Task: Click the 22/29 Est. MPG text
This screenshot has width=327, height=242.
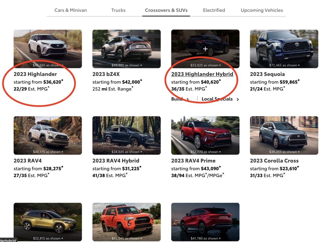Action: pos(31,89)
